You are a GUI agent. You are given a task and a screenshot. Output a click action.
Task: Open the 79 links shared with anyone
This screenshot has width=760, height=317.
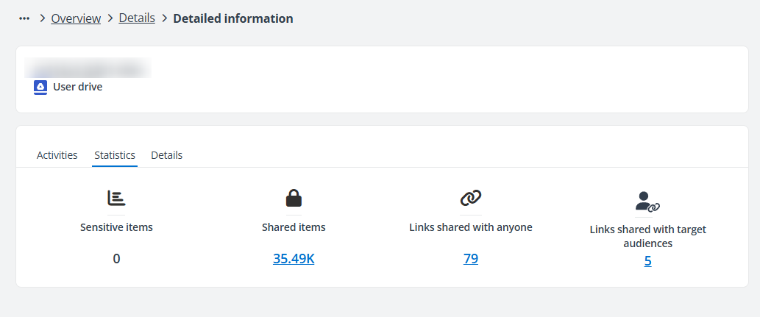coord(471,258)
